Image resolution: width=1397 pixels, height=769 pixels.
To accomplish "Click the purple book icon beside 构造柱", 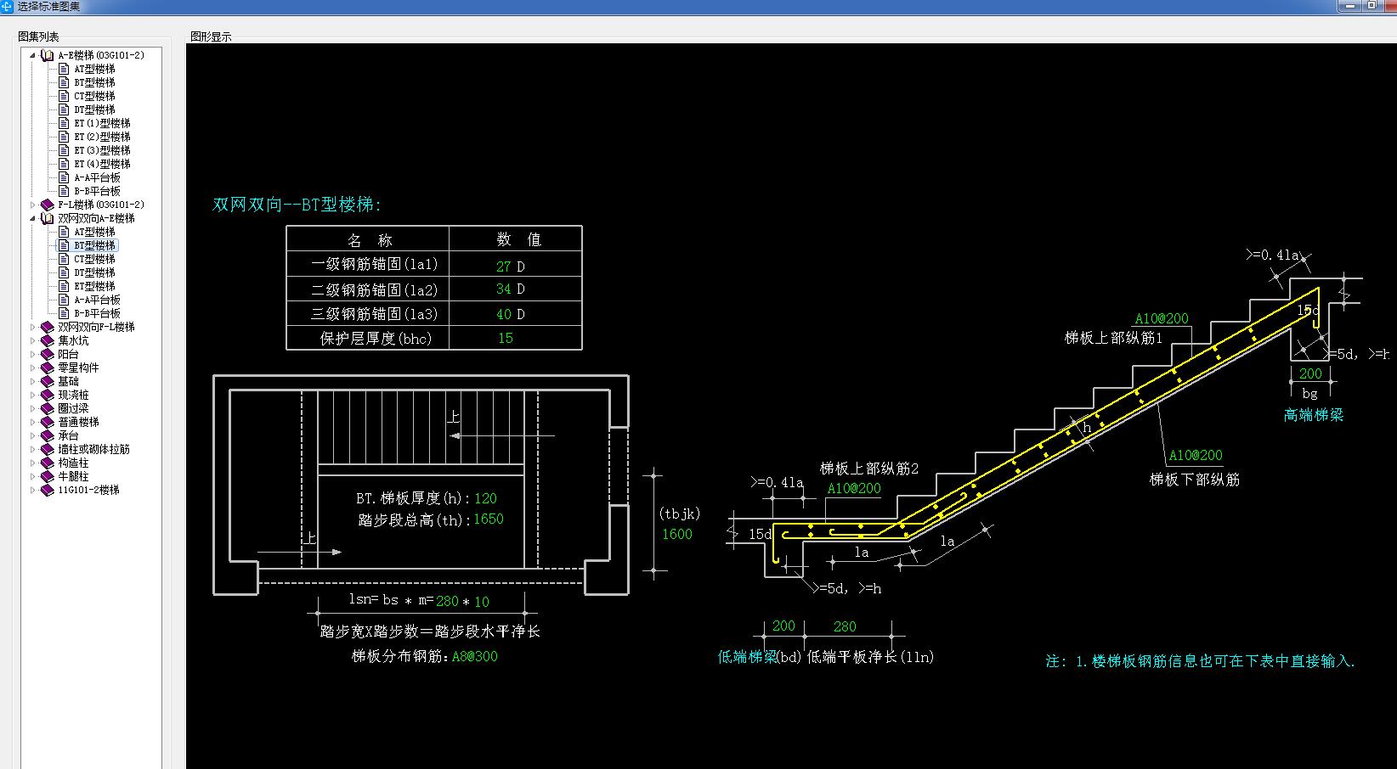I will (x=48, y=463).
